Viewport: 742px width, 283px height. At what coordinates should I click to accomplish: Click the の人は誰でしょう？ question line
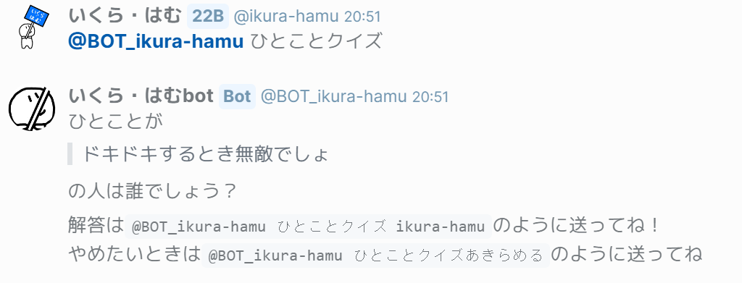coord(152,192)
